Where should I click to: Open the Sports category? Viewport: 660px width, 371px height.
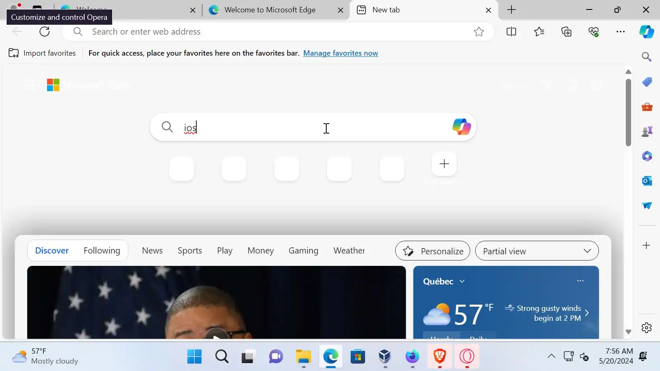click(x=190, y=251)
